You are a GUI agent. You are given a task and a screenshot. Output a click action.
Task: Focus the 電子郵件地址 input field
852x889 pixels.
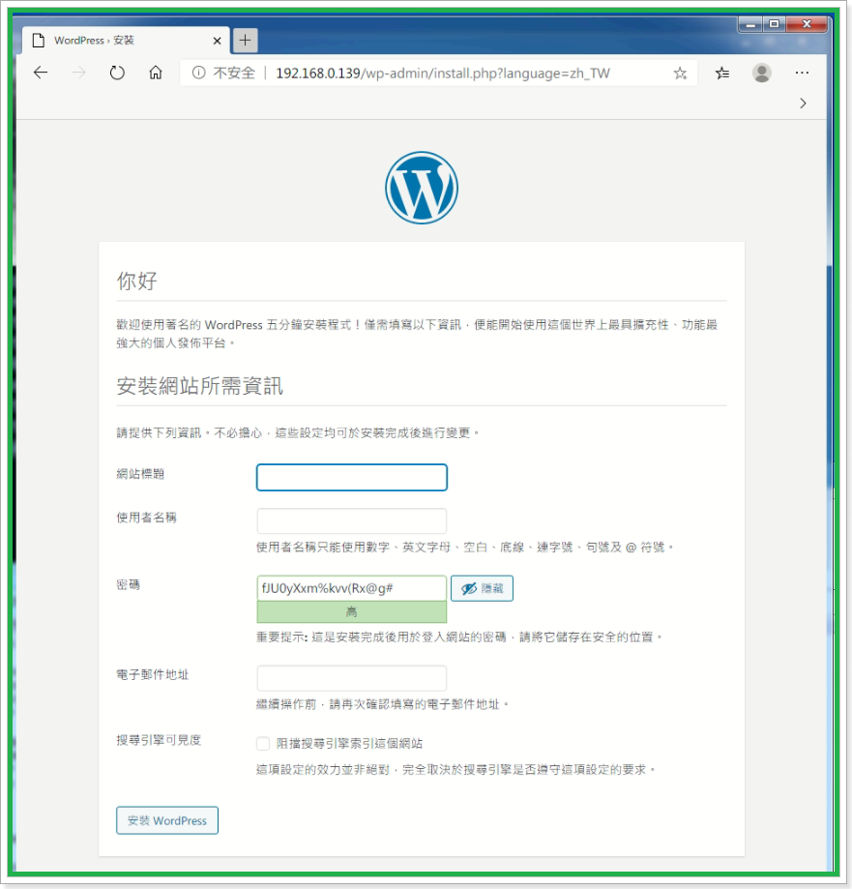coord(351,677)
